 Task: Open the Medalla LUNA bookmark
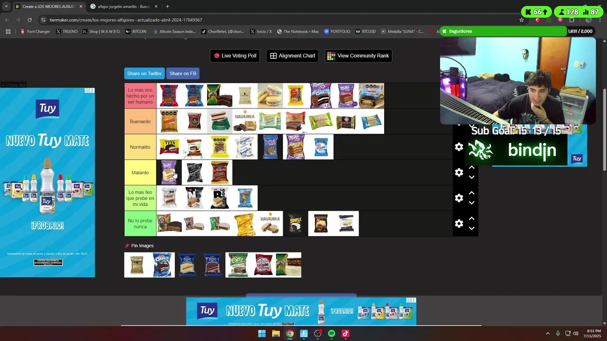point(402,32)
